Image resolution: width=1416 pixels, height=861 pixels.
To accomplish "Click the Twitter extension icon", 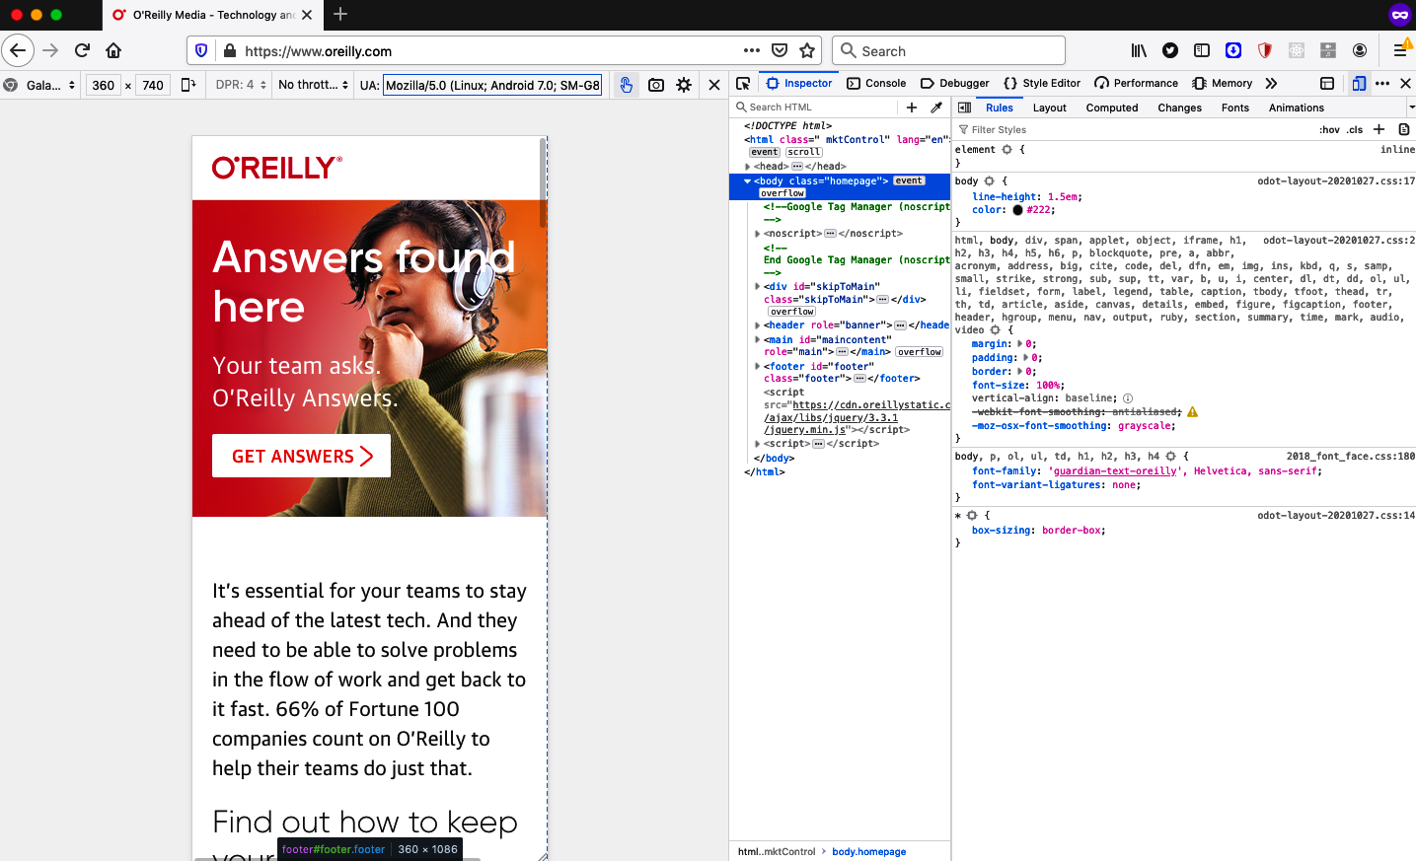I will pos(1170,50).
